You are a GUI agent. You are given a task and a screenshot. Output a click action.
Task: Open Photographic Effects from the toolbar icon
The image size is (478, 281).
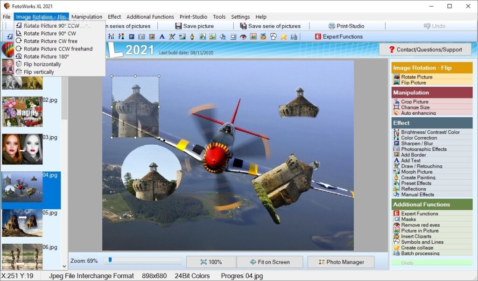[x=141, y=36]
